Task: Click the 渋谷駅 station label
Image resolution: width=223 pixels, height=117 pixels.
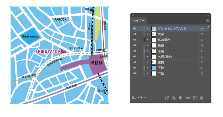Action: coord(96,63)
